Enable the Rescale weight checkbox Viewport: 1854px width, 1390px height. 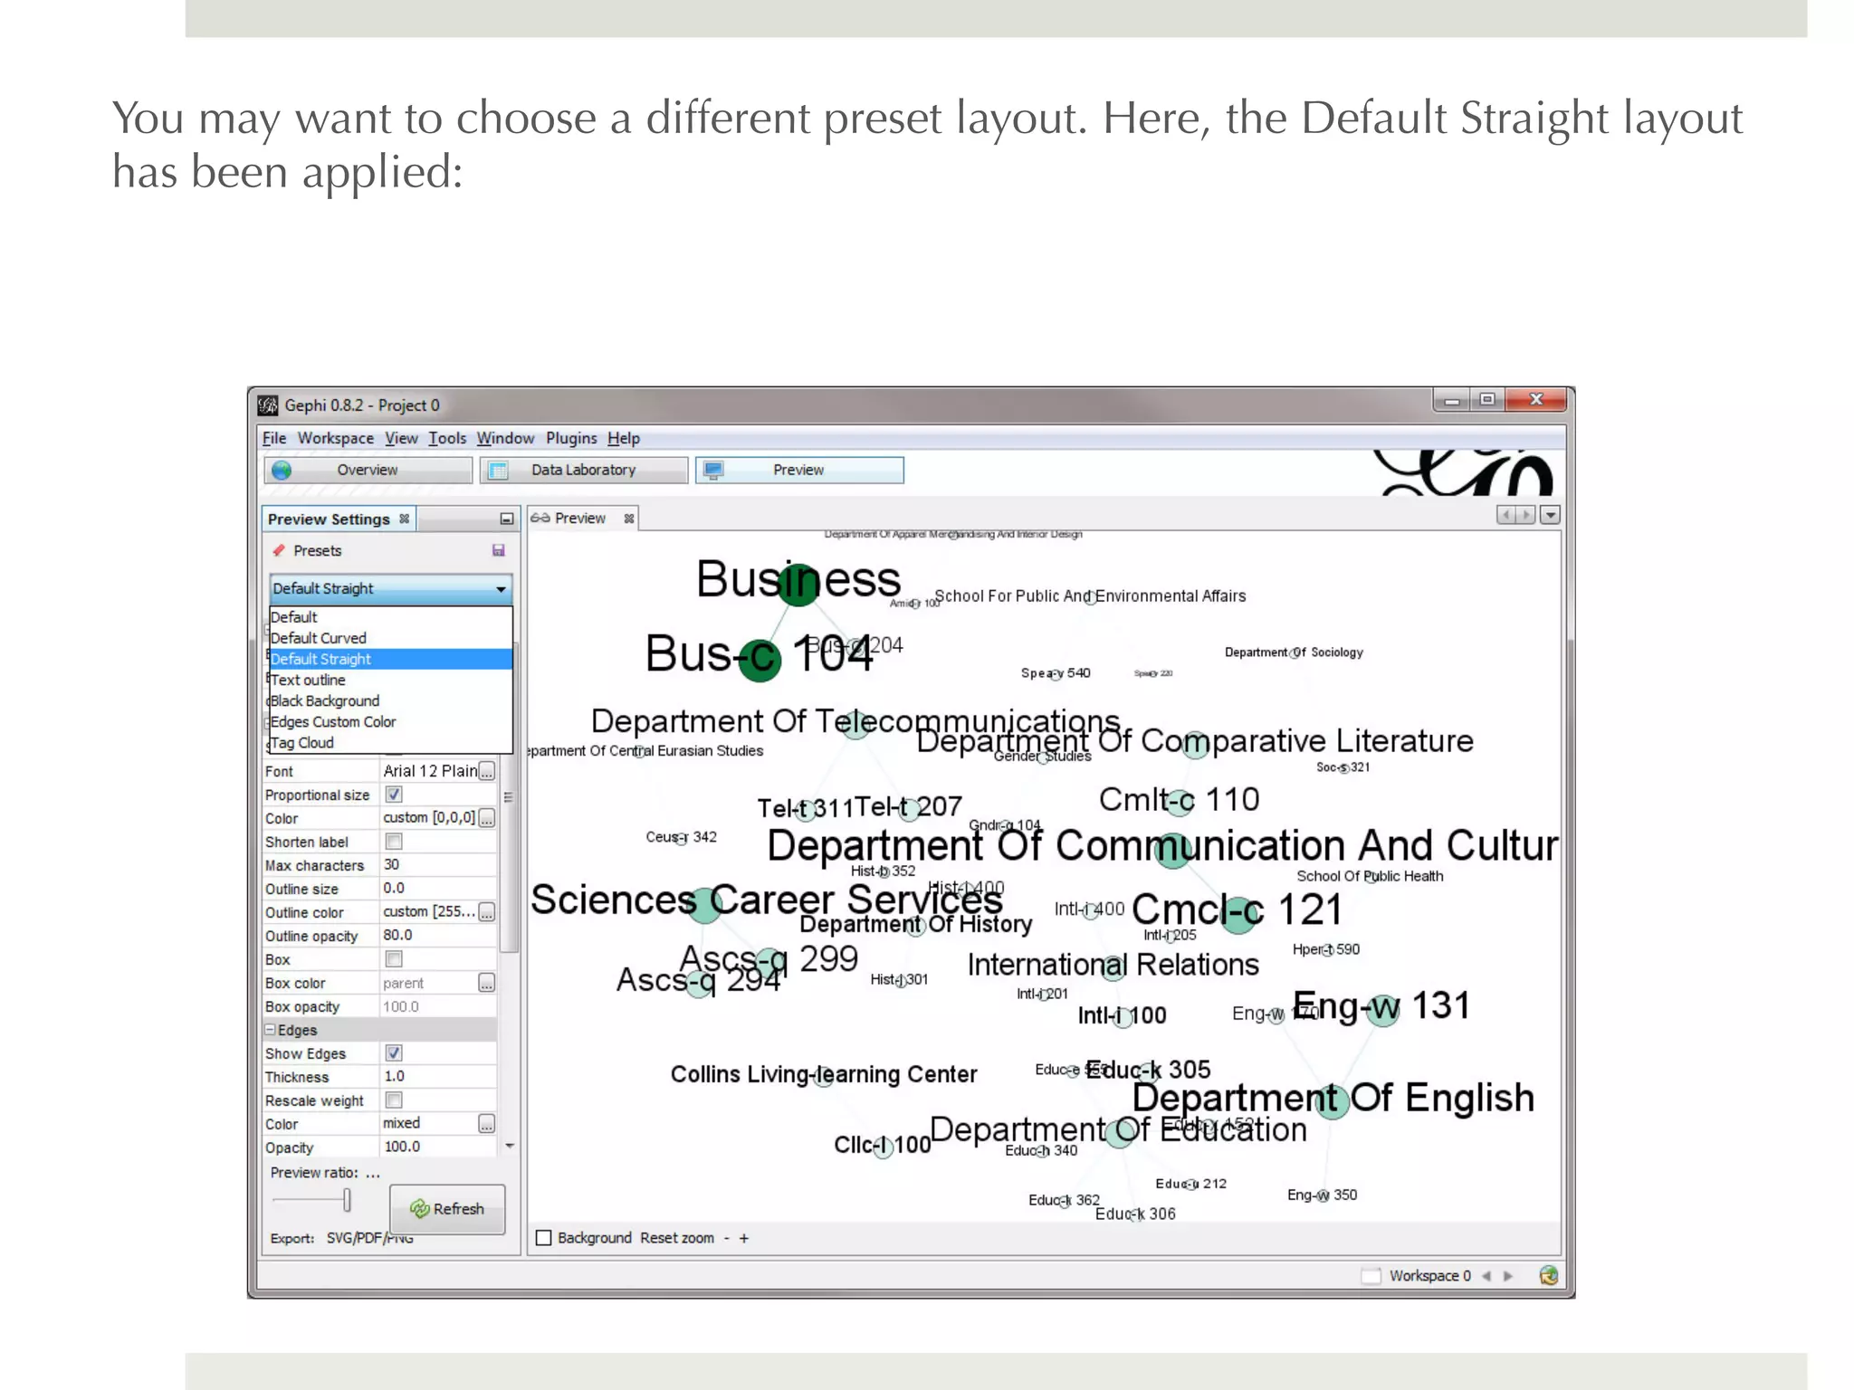click(x=394, y=1100)
